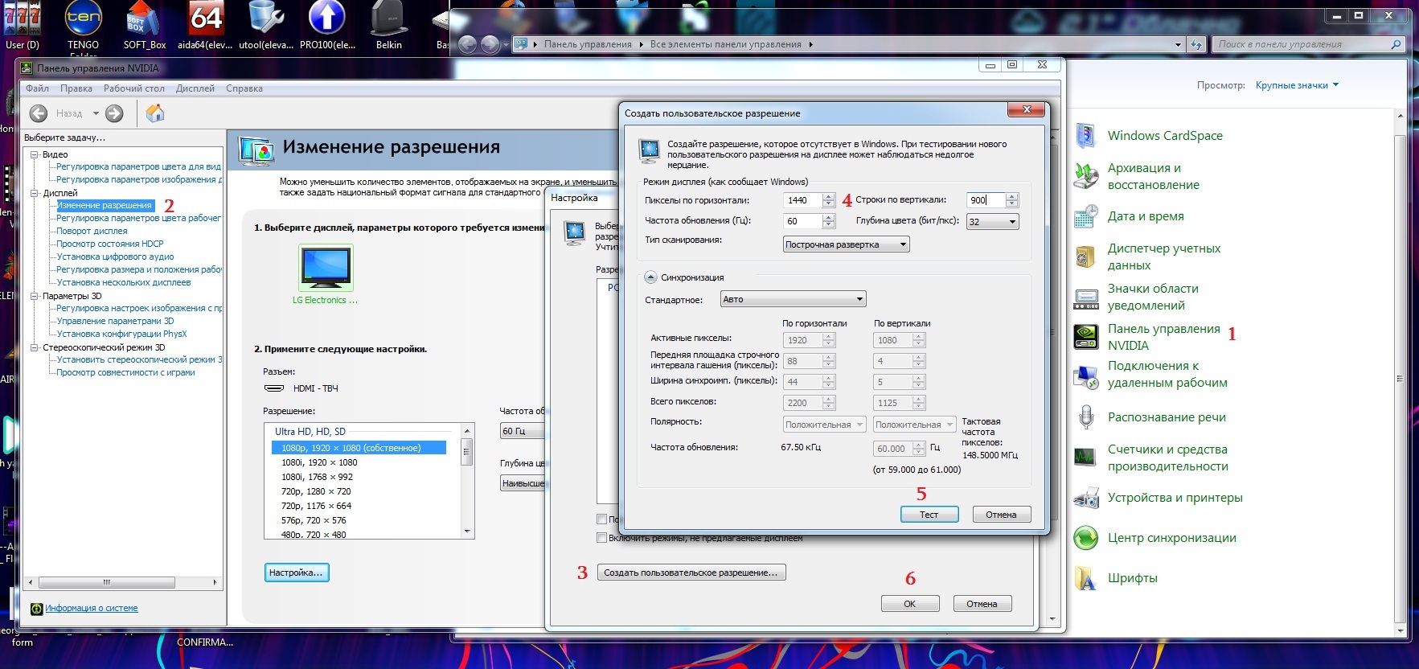Click the Пикселы по горизонтали field
Screen dimensions: 1419x669
pos(803,200)
